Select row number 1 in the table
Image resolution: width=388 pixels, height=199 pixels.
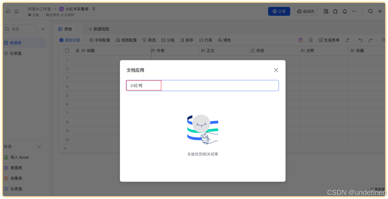click(67, 60)
